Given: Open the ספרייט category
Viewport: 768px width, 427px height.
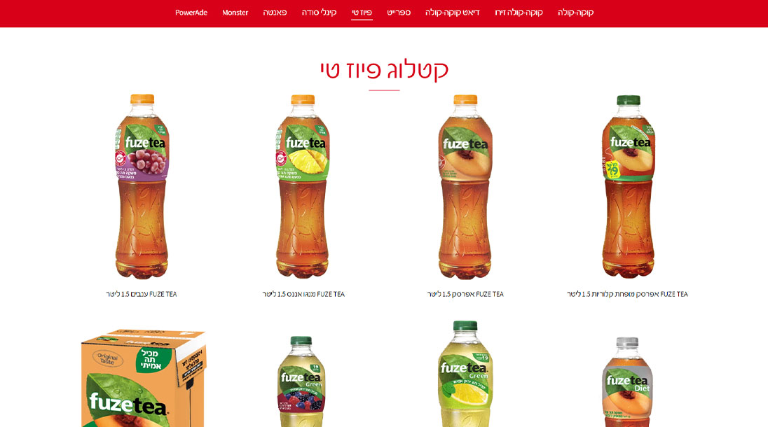Looking at the screenshot, I should tap(399, 13).
